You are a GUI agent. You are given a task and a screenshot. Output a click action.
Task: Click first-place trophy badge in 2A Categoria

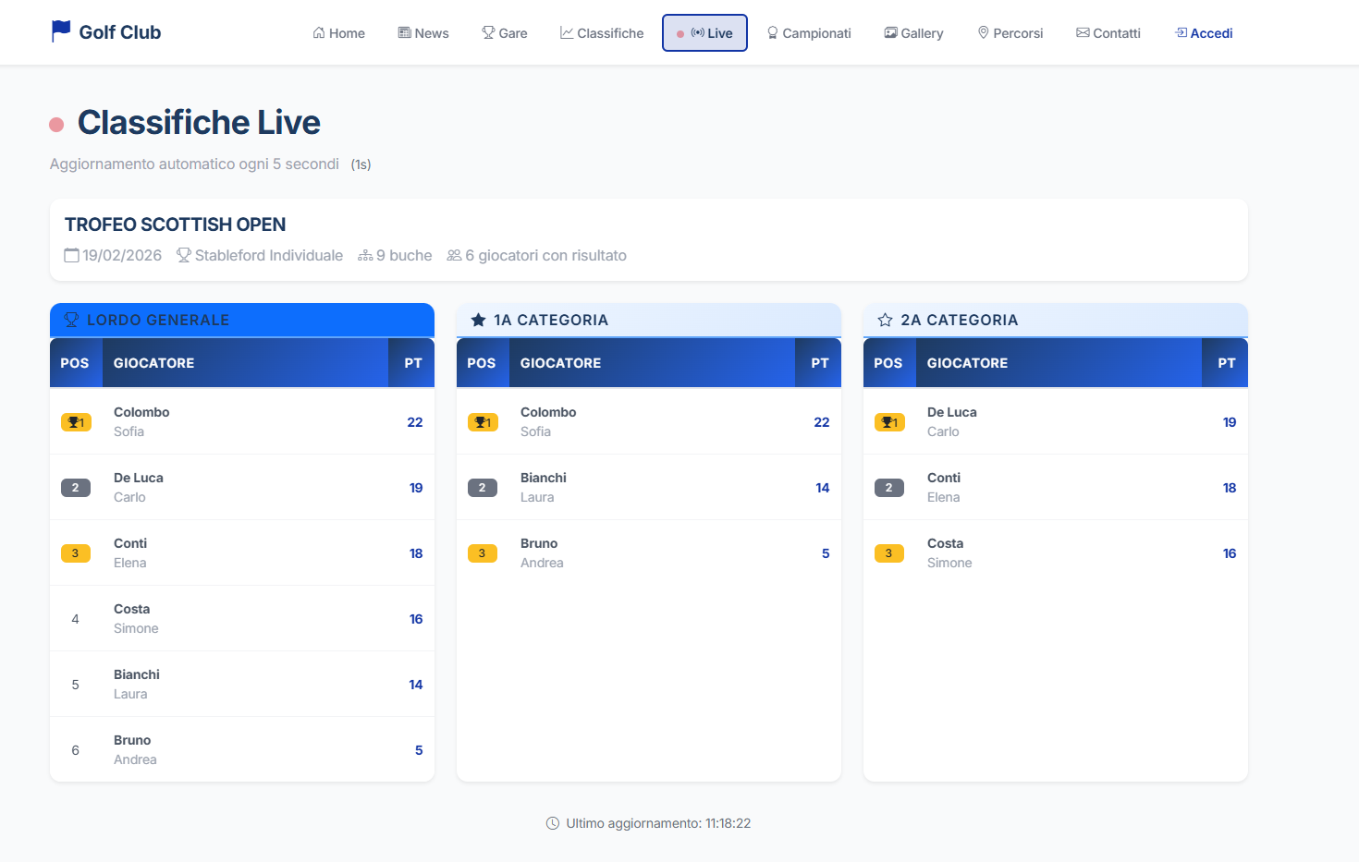point(888,422)
